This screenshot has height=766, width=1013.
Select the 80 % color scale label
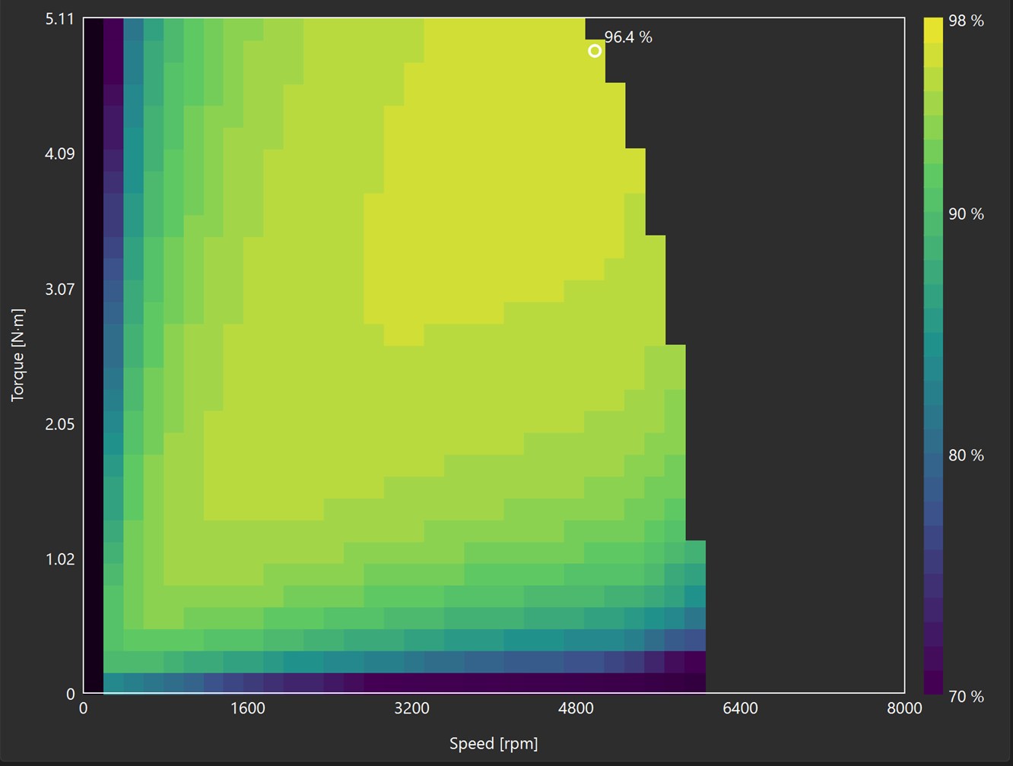point(967,455)
